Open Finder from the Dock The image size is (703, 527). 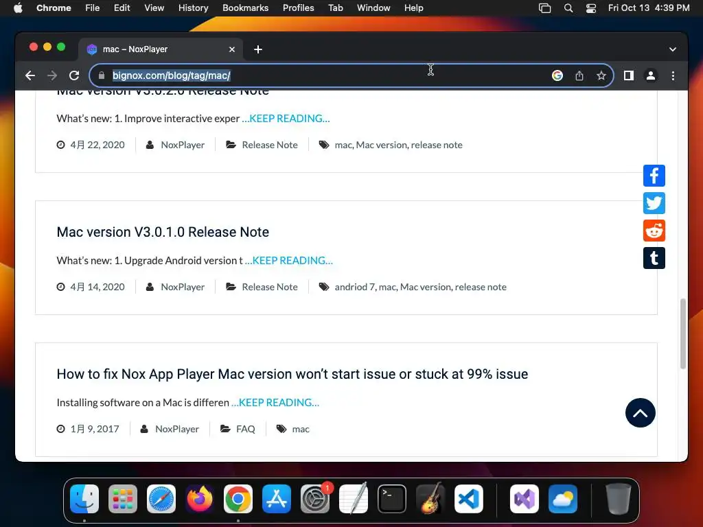84,499
